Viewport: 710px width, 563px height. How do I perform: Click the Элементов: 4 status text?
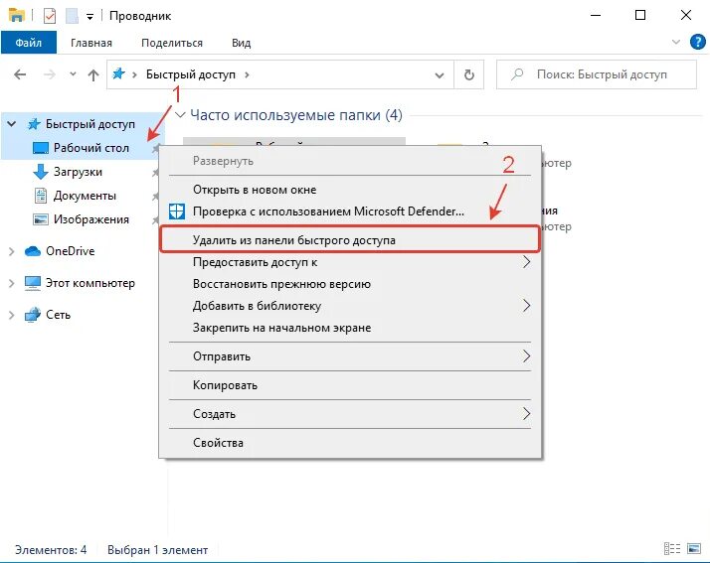coord(51,550)
